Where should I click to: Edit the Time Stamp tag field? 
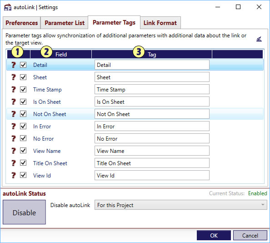152,89
